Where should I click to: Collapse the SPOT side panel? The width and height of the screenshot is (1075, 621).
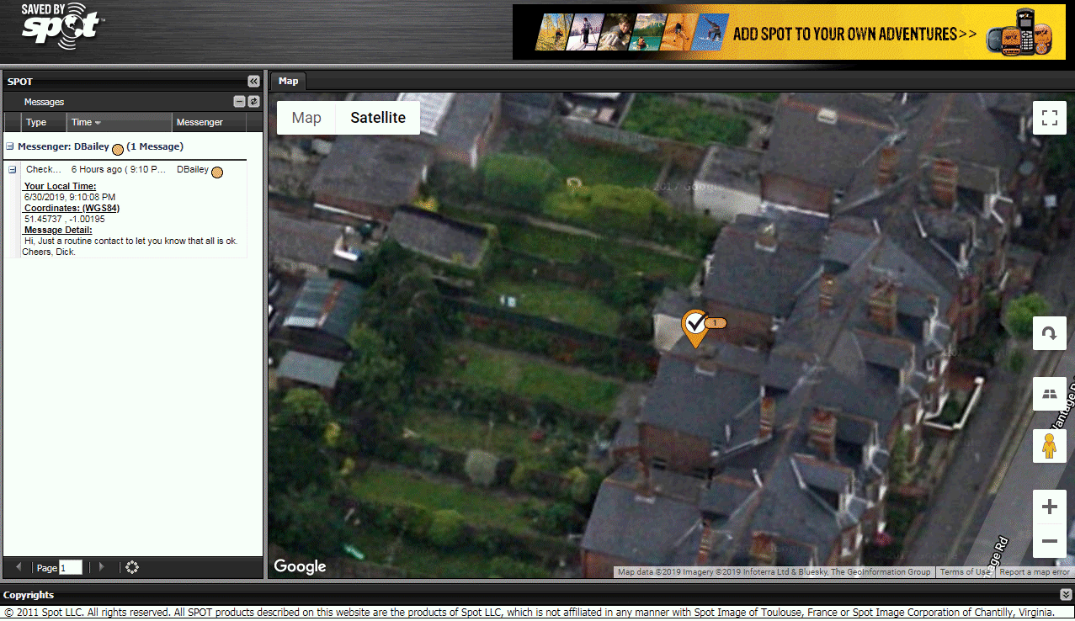(x=253, y=82)
